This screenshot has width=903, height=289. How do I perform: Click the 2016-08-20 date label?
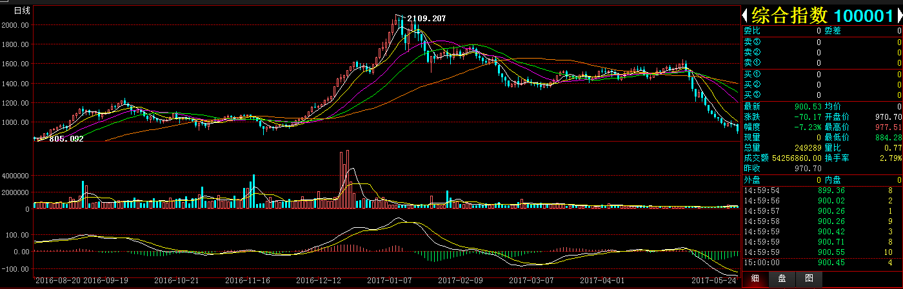tap(58, 281)
